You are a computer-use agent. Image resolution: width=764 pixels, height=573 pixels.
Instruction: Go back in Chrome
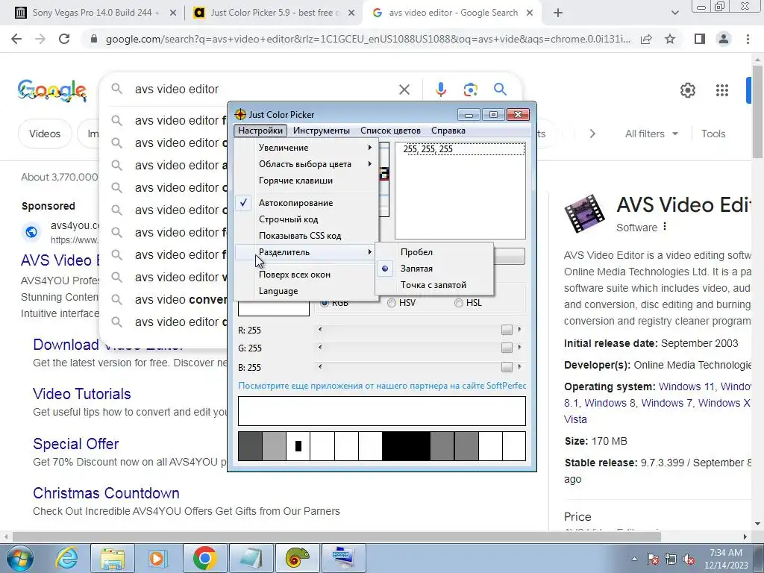(16, 39)
